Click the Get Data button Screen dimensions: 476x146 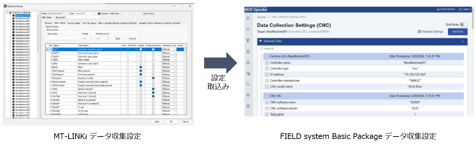click(458, 32)
